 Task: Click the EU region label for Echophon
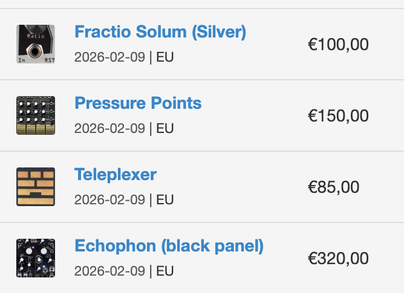tap(165, 271)
